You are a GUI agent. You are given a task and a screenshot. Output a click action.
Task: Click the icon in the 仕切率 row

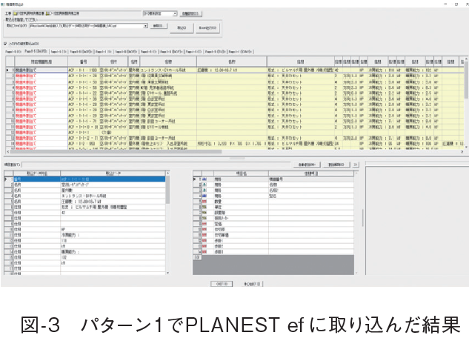[205, 230]
